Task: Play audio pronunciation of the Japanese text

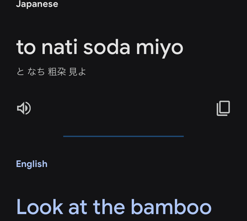Action: (x=24, y=108)
